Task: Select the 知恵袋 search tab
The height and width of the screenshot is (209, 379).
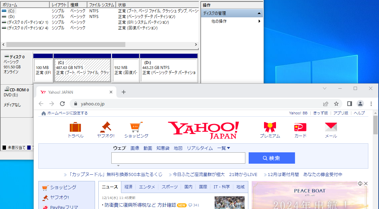Action: point(163,148)
